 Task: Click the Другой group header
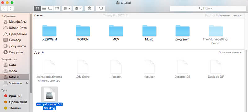coord(39,52)
